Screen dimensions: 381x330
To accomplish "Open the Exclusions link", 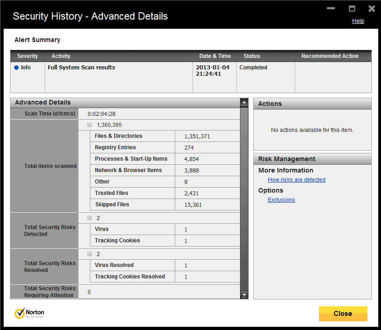I will click(x=282, y=200).
